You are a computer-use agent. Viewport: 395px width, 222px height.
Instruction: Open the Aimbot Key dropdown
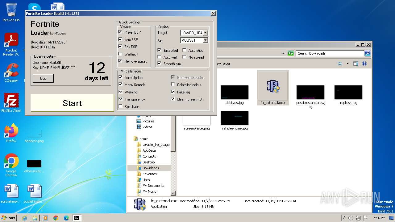coord(206,40)
